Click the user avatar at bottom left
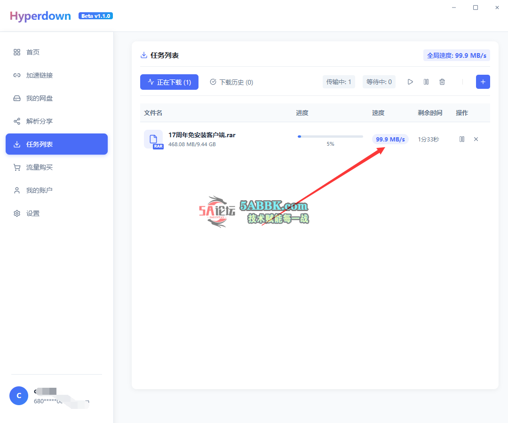 point(19,396)
